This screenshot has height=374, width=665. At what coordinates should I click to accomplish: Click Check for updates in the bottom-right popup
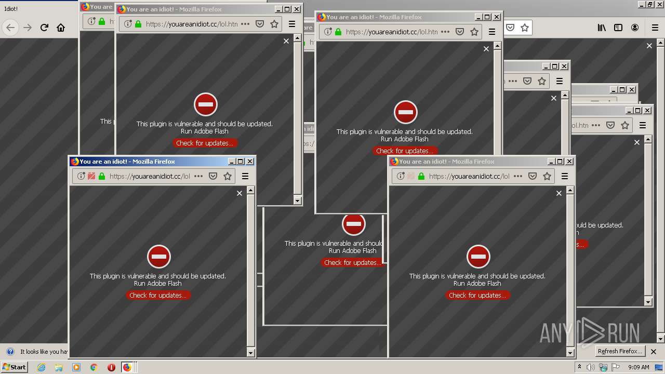coord(477,295)
